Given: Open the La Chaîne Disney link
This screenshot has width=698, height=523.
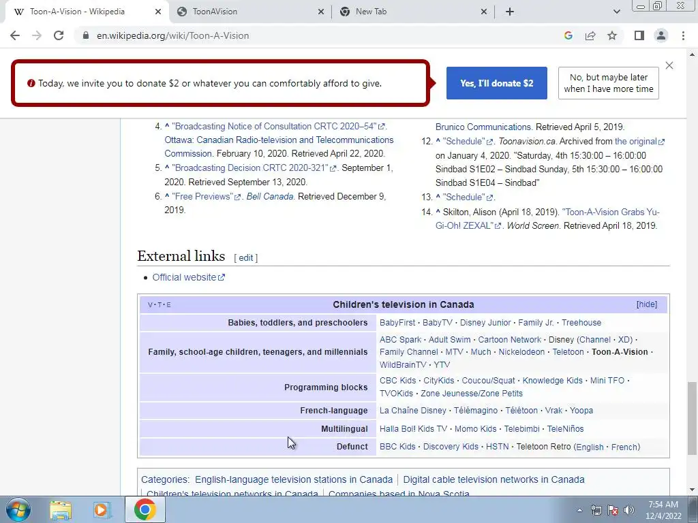Looking at the screenshot, I should click(412, 411).
